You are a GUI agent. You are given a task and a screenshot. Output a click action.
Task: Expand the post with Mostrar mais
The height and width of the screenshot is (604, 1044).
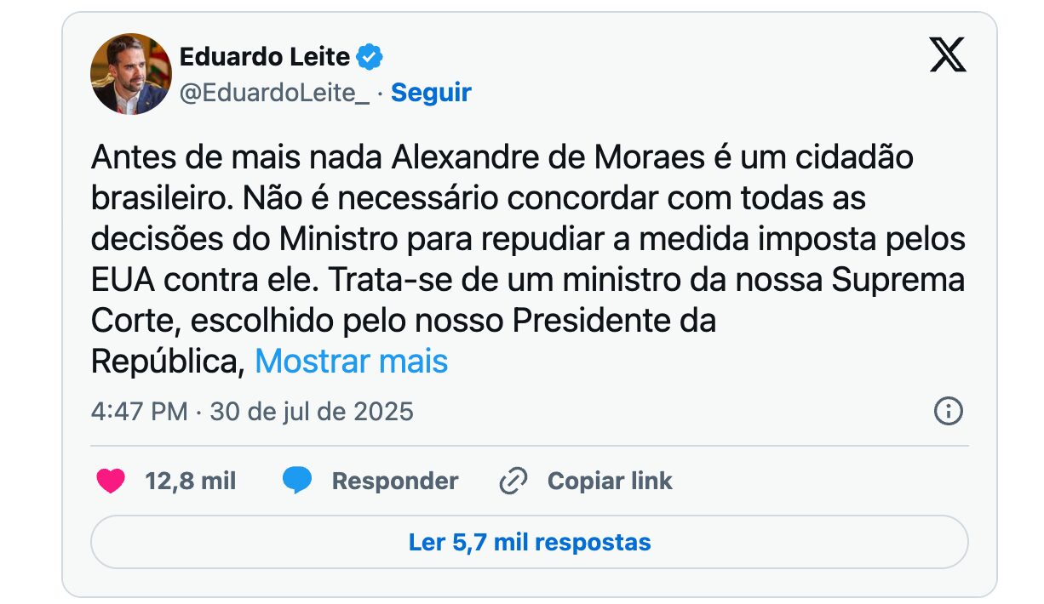(351, 361)
